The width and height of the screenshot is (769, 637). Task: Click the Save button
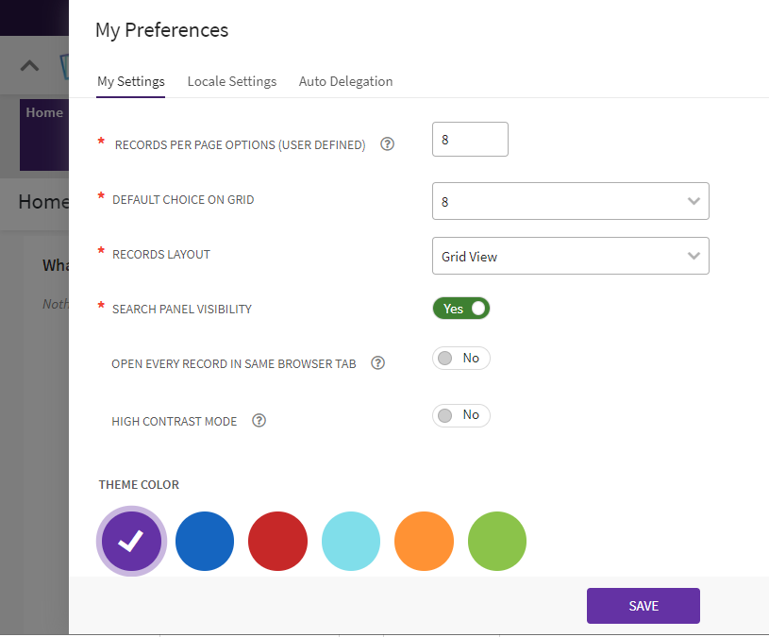pyautogui.click(x=643, y=606)
